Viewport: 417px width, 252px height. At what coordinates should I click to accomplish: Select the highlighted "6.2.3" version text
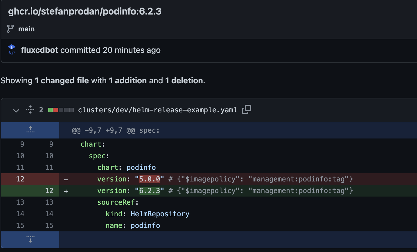click(149, 191)
